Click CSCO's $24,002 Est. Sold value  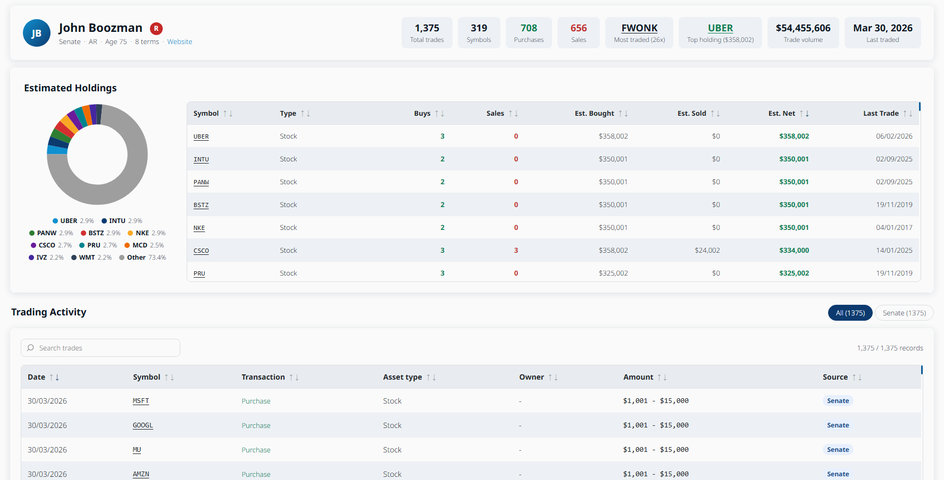[707, 251]
